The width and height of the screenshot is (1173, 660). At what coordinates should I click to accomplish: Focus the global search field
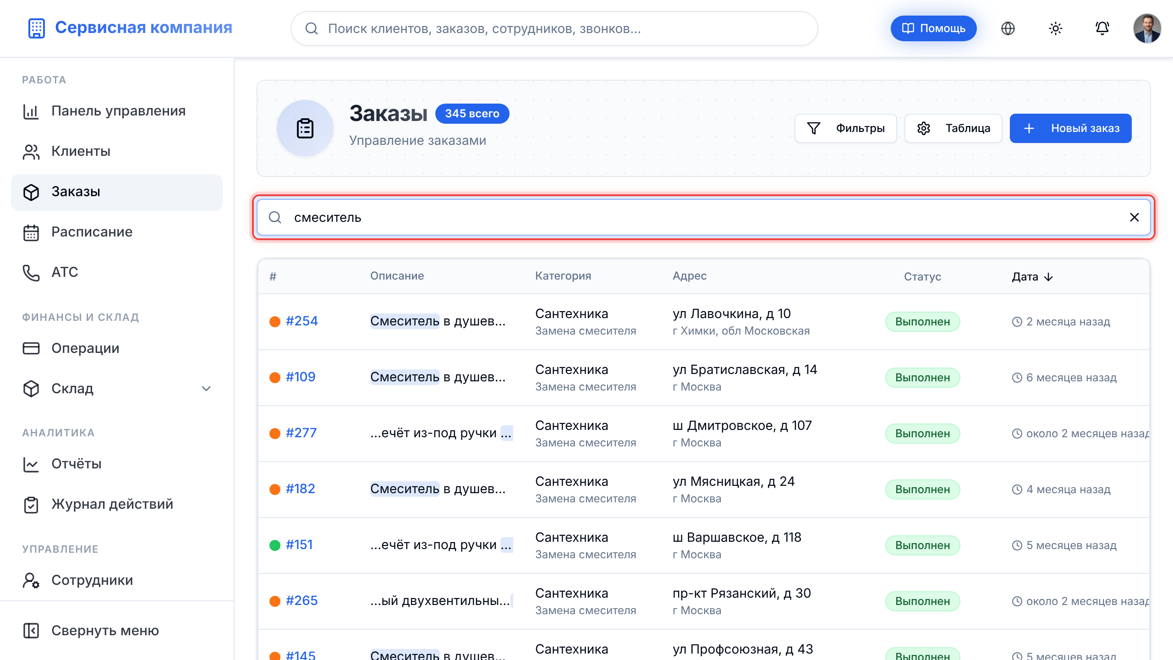click(554, 28)
